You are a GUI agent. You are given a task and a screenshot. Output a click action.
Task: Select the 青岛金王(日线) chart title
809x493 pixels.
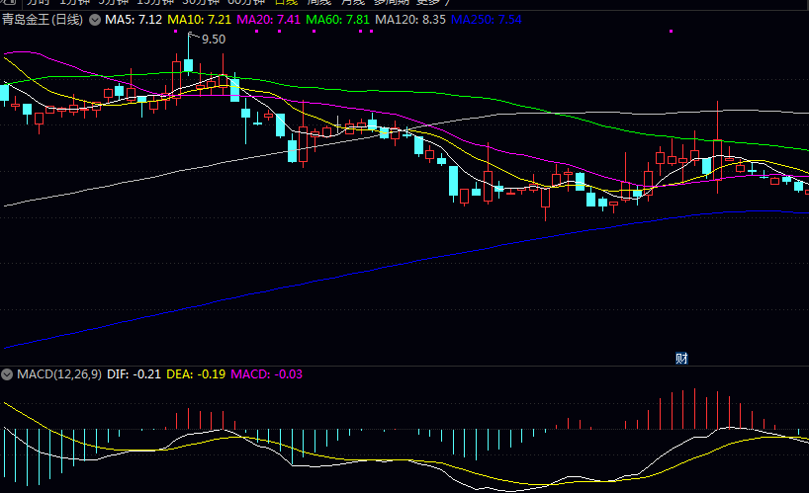point(43,20)
